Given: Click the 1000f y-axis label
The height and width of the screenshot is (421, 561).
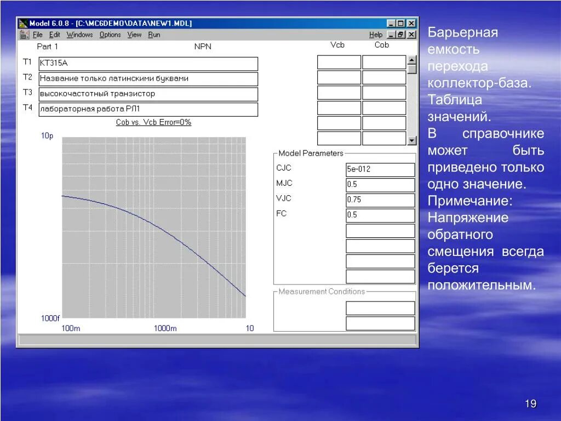Looking at the screenshot, I should (50, 318).
